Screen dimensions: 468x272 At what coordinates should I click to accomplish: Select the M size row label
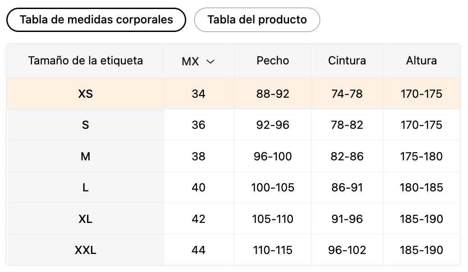85,156
